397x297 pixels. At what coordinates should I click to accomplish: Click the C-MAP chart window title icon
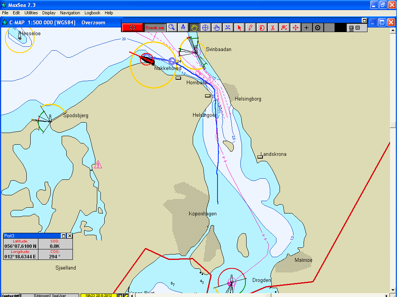coord(5,22)
